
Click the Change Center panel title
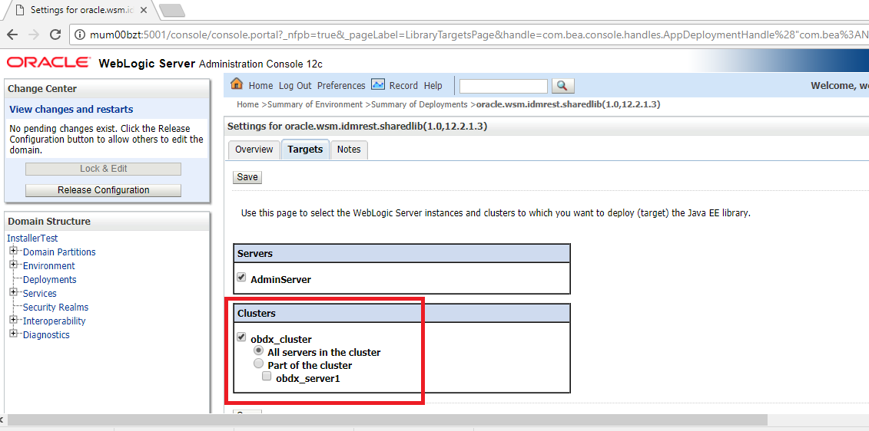pyautogui.click(x=42, y=89)
